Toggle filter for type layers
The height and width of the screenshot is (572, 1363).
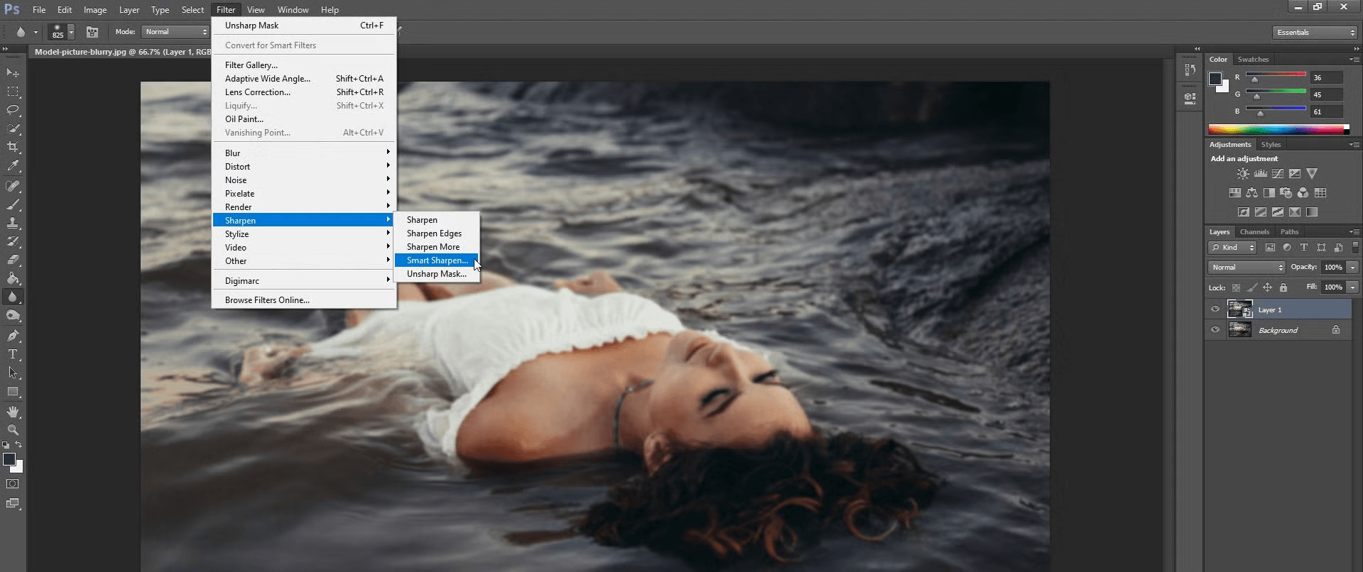pos(1304,248)
